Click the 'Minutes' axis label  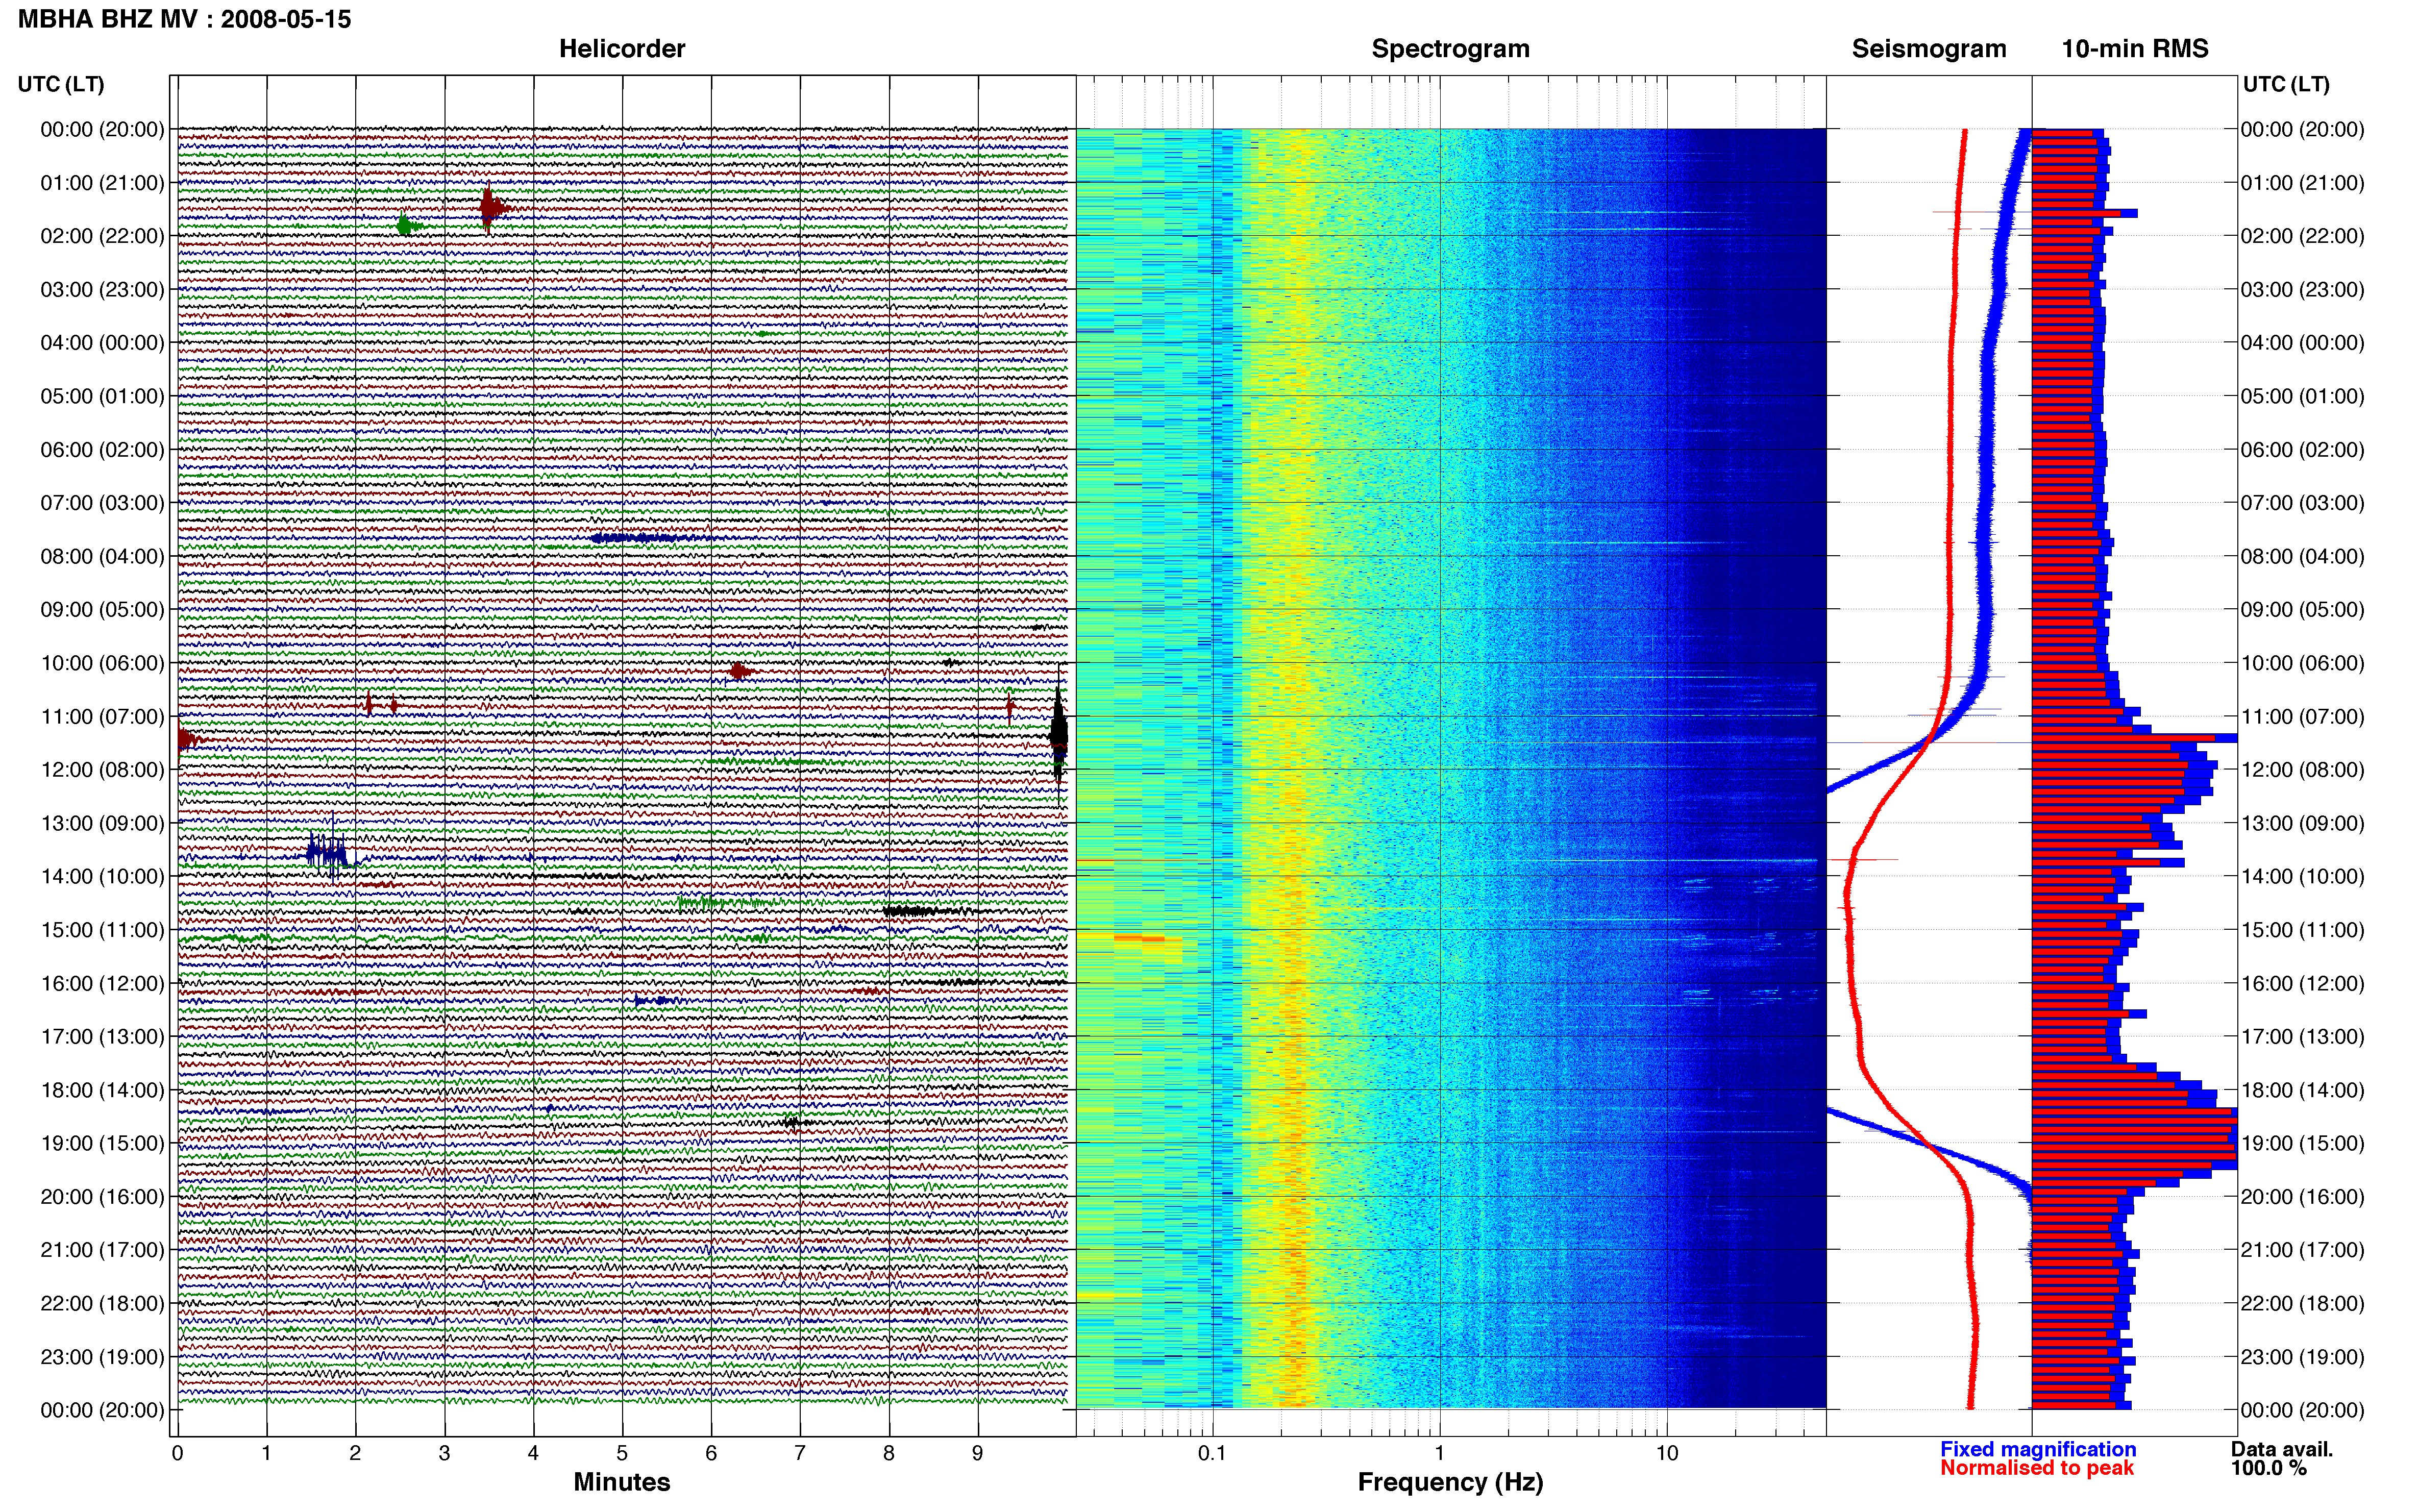coord(622,1482)
